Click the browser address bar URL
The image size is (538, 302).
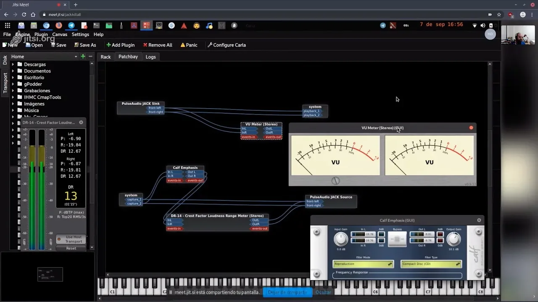click(64, 14)
